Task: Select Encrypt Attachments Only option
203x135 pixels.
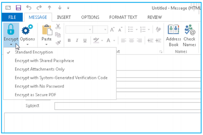Action: [x=40, y=69]
